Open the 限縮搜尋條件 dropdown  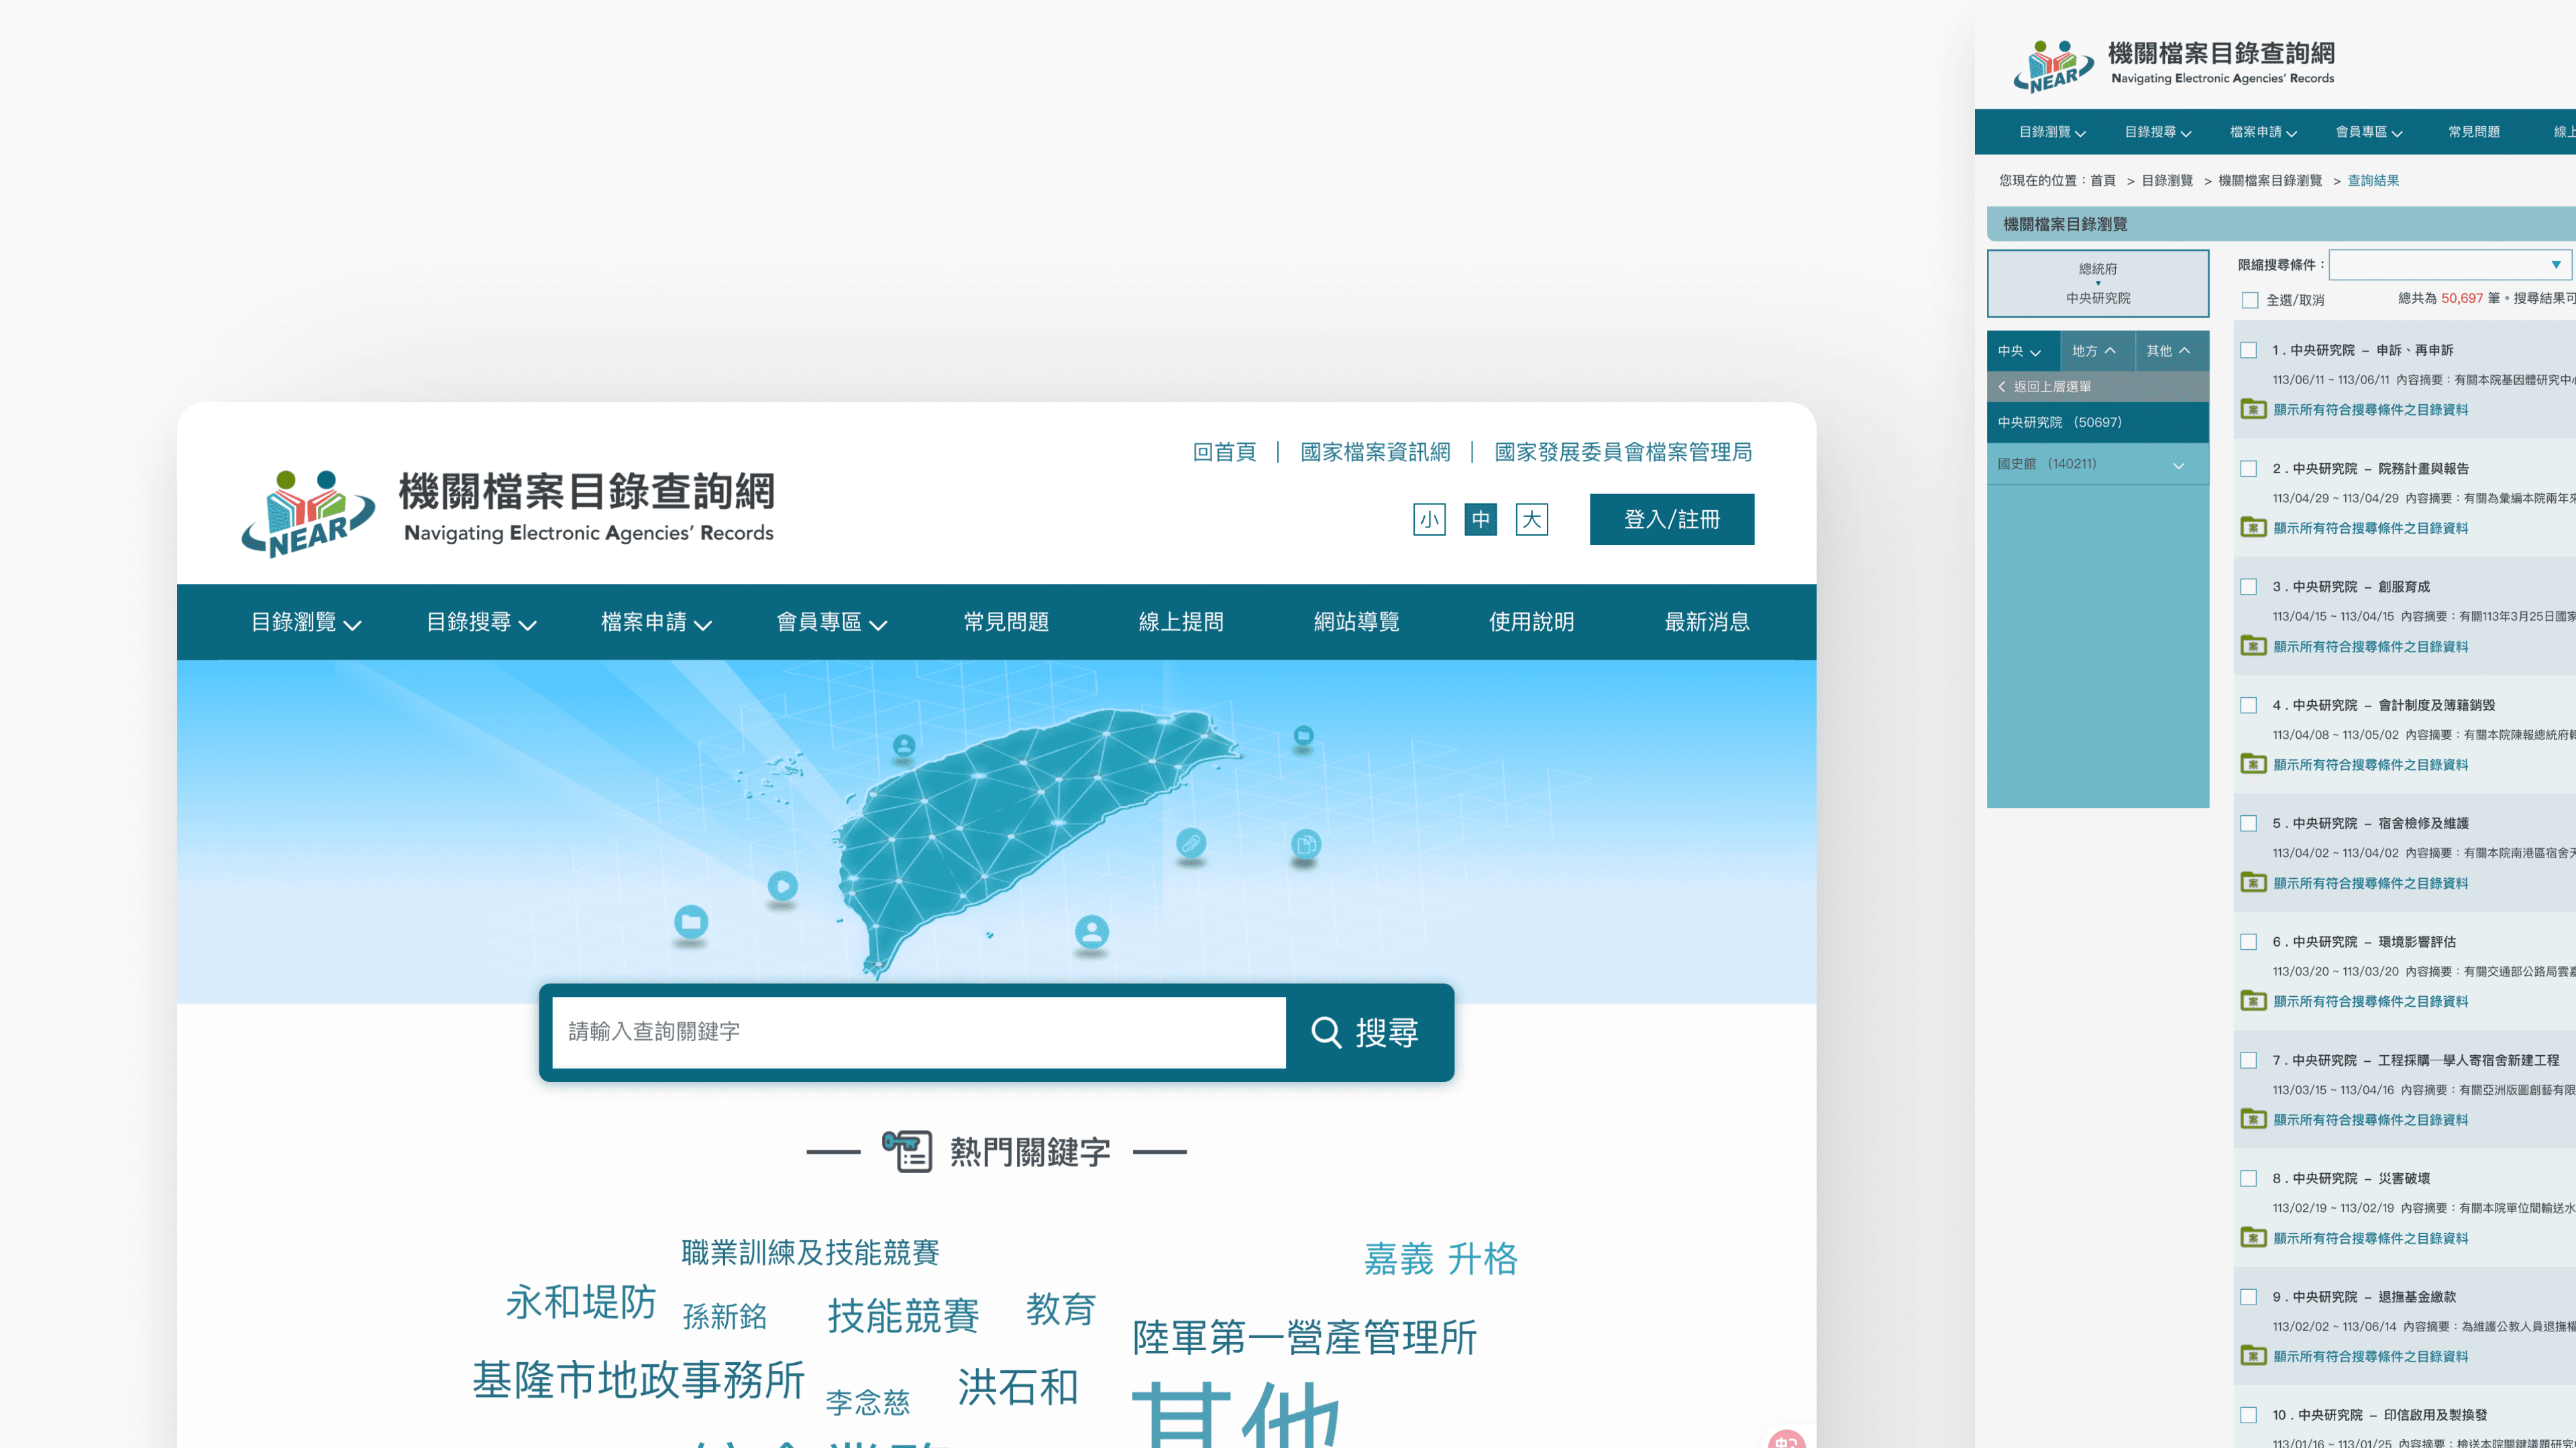click(2449, 265)
